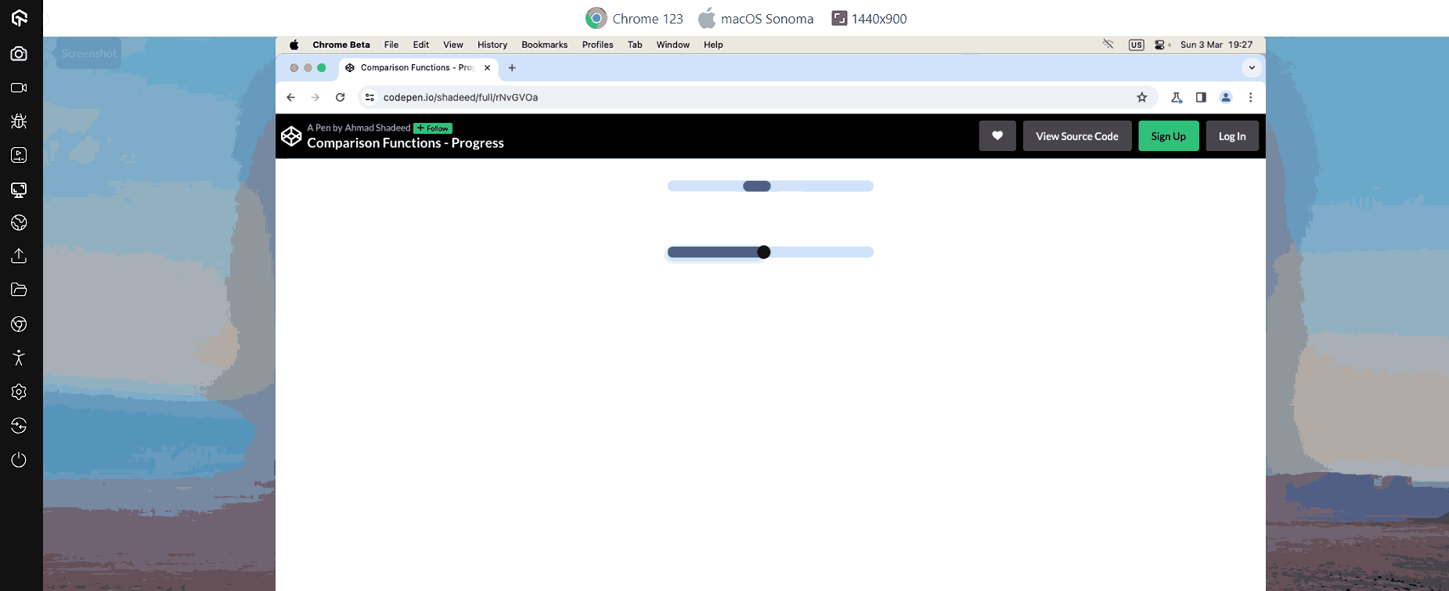Click the Chrome profile avatar icon
The image size is (1449, 591).
[x=1226, y=97]
